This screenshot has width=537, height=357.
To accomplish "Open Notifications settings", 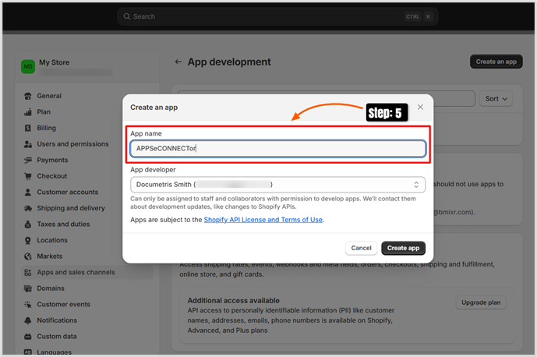I will [57, 320].
